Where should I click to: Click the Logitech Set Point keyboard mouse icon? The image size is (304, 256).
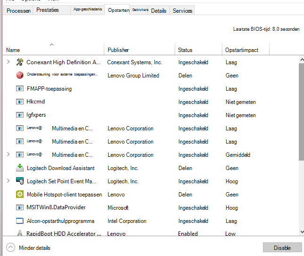coord(19,181)
